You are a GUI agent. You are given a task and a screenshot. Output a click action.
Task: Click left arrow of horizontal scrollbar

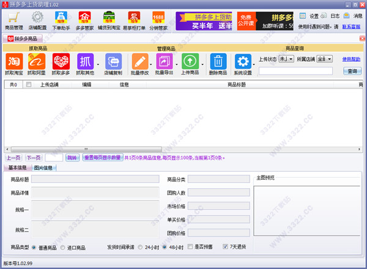(7, 149)
